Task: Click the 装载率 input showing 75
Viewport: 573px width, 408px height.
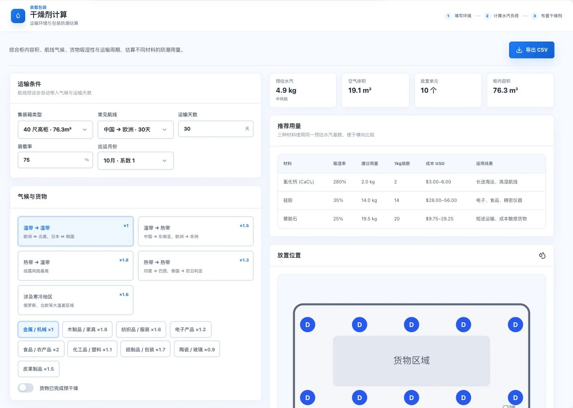Action: [x=55, y=160]
